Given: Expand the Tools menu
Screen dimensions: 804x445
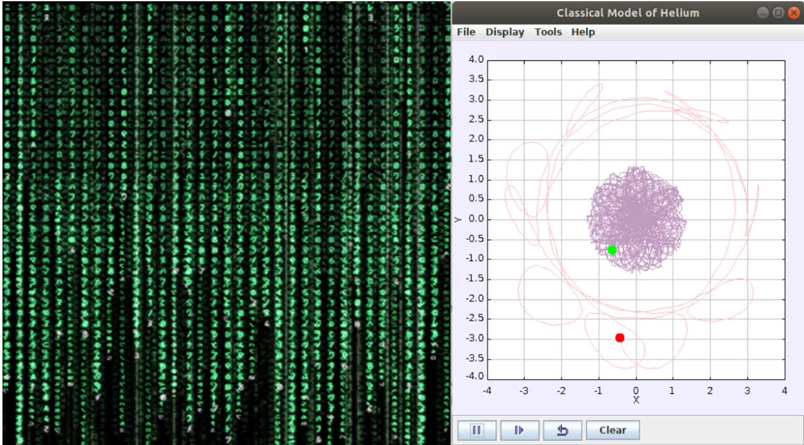Looking at the screenshot, I should (x=548, y=32).
